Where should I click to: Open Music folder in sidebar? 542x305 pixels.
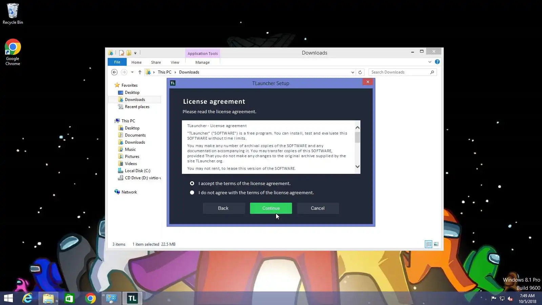click(130, 149)
